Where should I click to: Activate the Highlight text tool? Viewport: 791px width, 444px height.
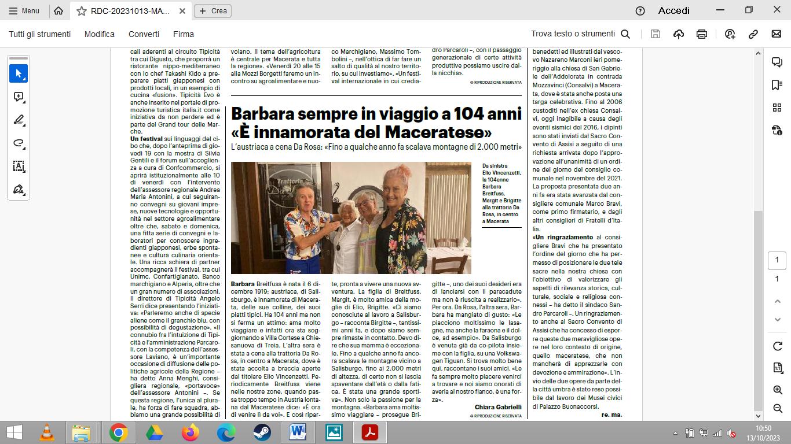pos(19,120)
